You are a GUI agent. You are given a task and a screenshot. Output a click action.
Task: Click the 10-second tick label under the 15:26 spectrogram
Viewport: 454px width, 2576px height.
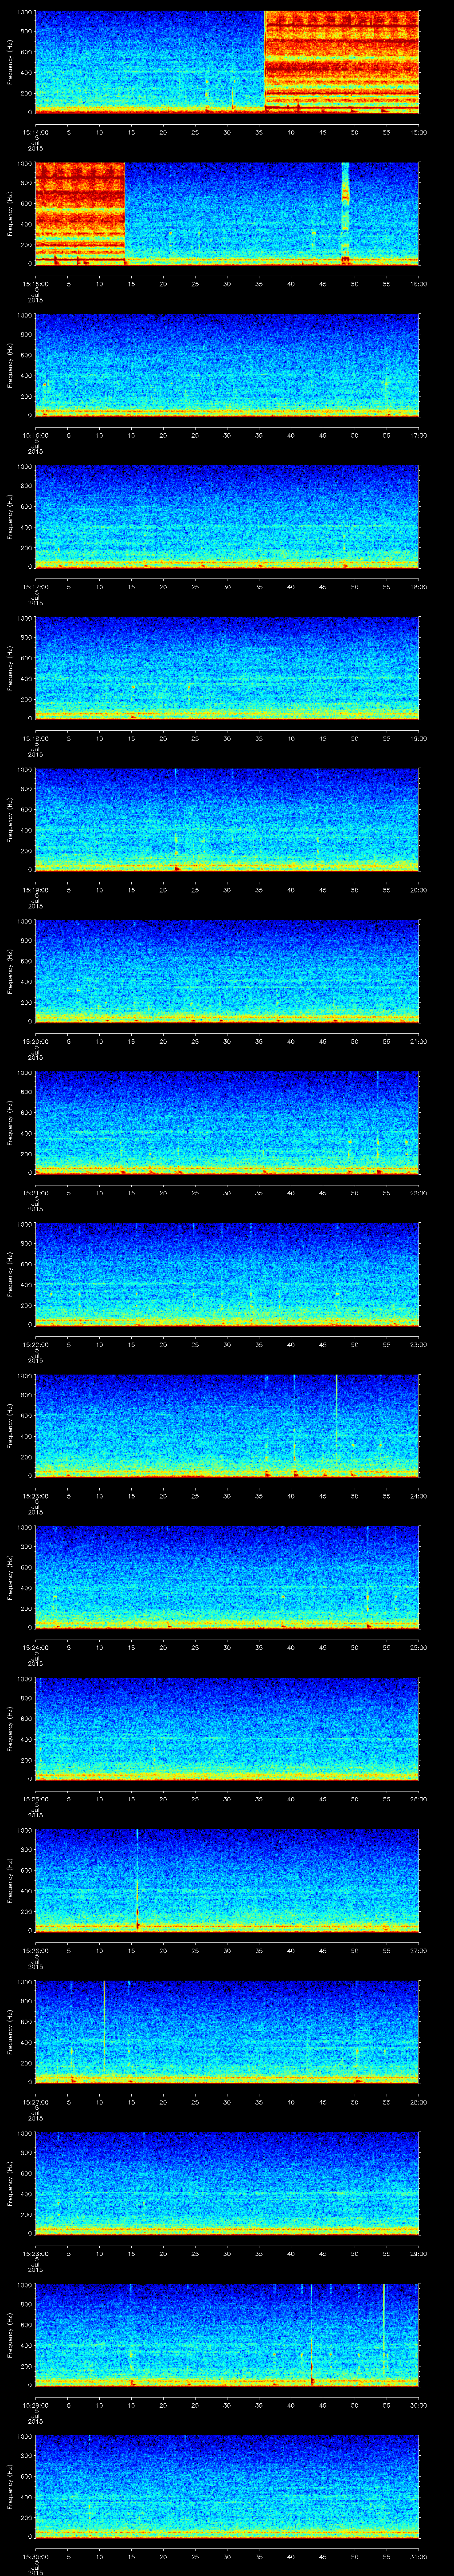click(x=99, y=1950)
